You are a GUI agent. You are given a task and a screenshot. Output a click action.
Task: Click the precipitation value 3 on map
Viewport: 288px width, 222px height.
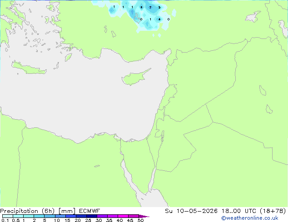click(159, 8)
